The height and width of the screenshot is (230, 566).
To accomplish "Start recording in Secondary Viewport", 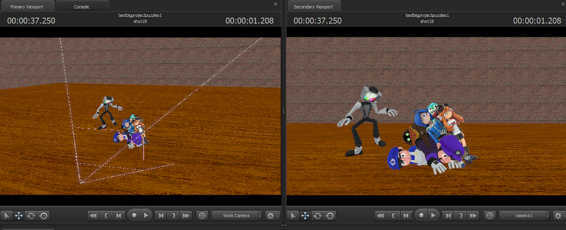I will (x=421, y=216).
